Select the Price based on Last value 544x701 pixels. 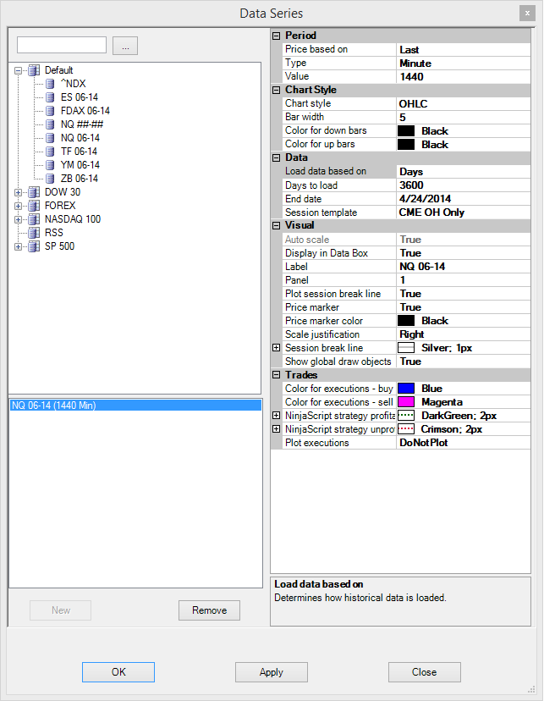pyautogui.click(x=464, y=50)
